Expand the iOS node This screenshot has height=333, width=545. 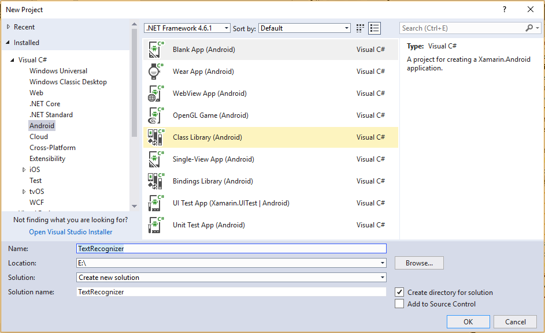click(x=24, y=169)
